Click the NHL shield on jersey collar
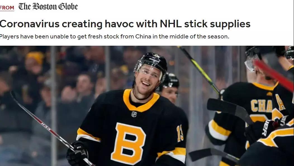This screenshot has height=166, width=294. pyautogui.click(x=134, y=114)
